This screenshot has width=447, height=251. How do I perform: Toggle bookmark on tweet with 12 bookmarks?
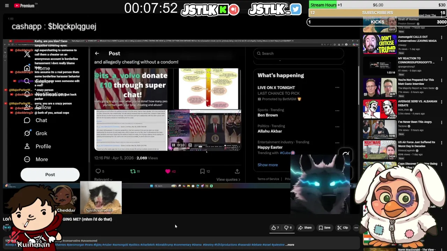click(x=202, y=171)
